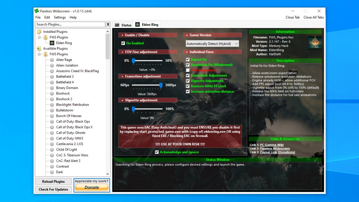Click the Elden Ring thumbnail in Information panel
Viewport: 359px width, 202px height.
click(315, 43)
